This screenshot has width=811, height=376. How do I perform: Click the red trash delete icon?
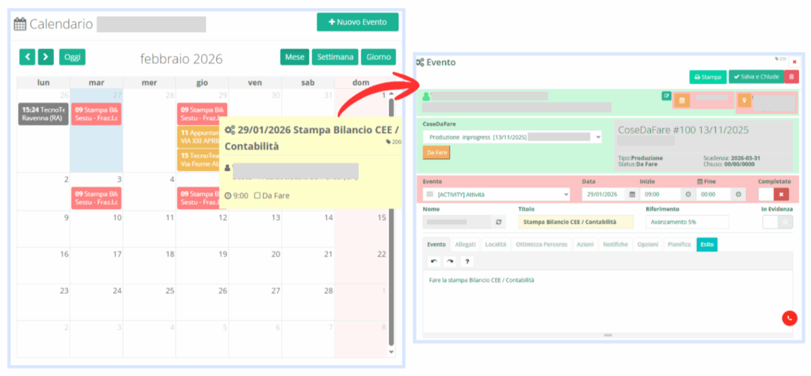tap(791, 77)
